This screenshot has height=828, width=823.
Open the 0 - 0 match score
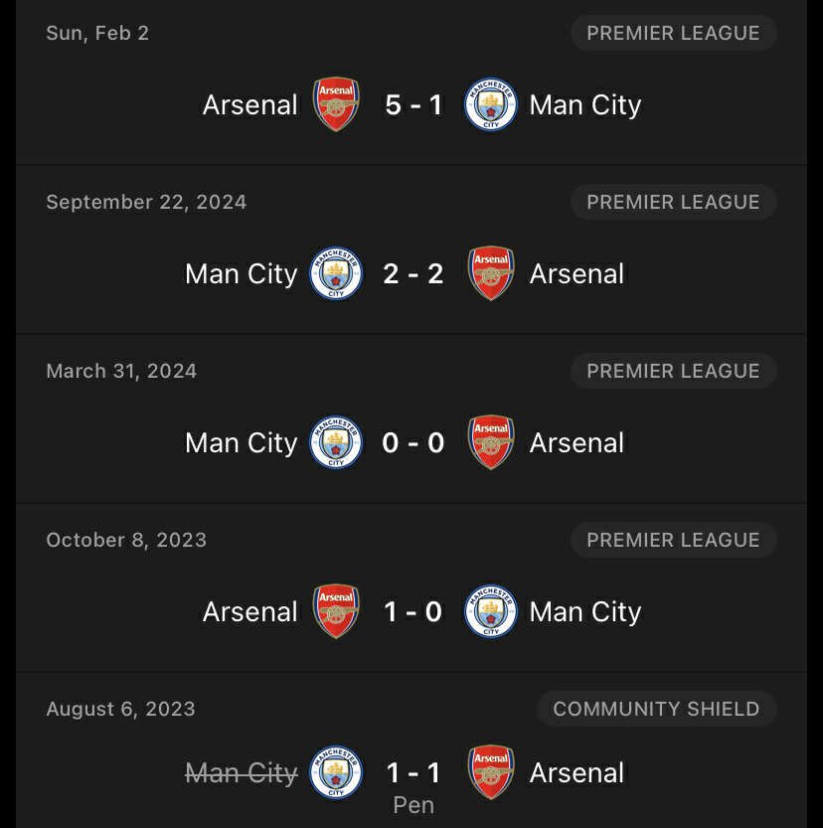[413, 443]
